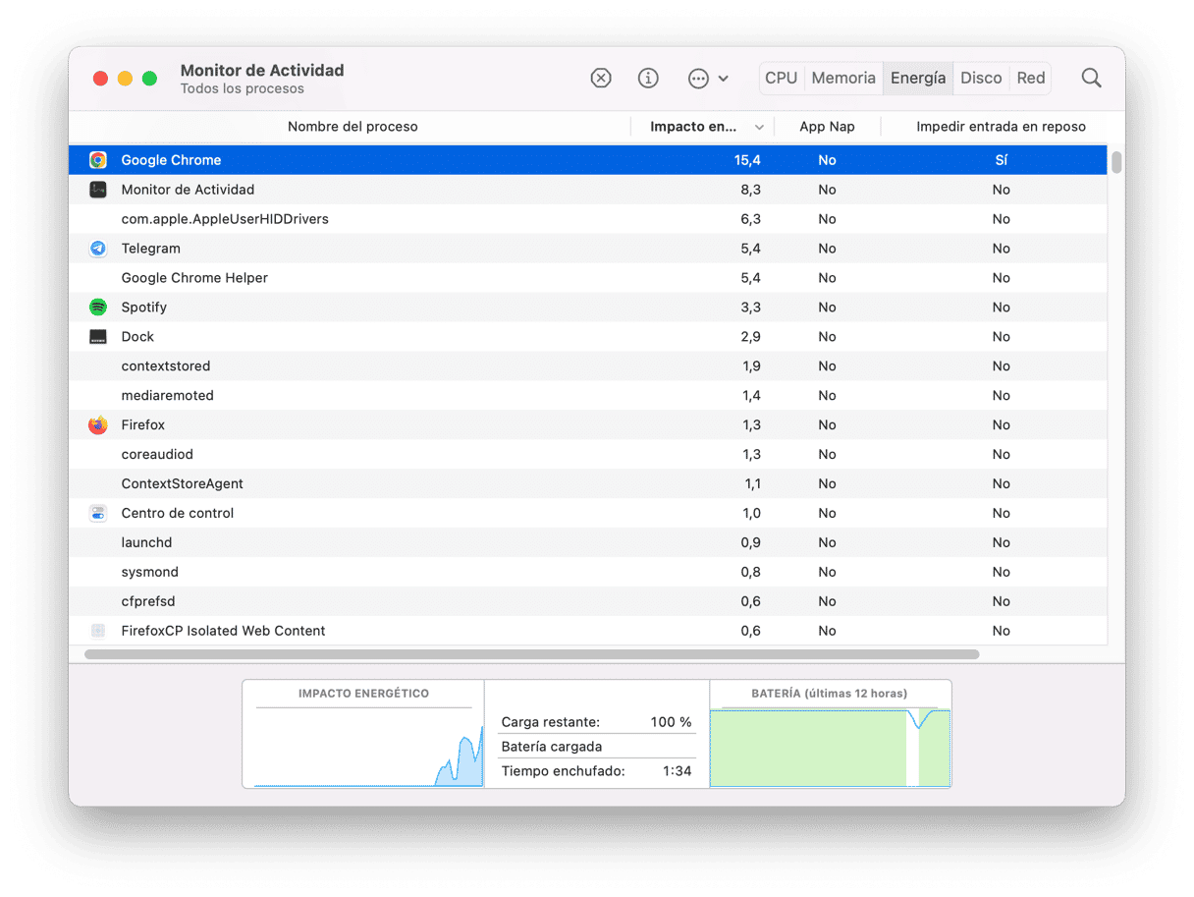The image size is (1194, 897).
Task: Click Impedir entrada en reposo header
Action: [x=1000, y=127]
